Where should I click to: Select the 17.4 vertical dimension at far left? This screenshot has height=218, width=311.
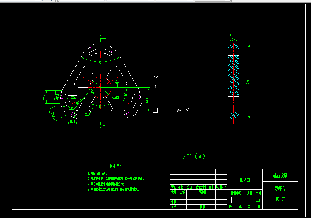[45, 97]
